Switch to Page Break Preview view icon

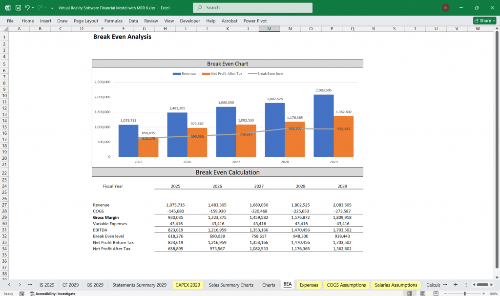pos(436,293)
